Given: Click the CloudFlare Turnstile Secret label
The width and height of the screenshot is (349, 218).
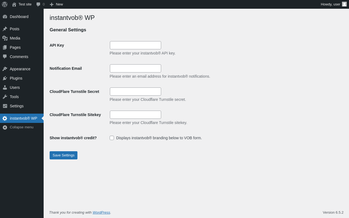Looking at the screenshot, I should coord(74,92).
